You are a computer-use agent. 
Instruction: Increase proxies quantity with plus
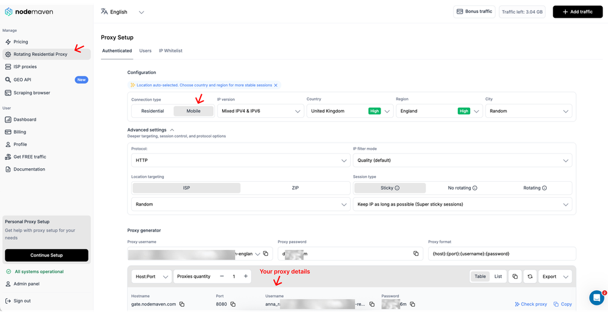point(245,277)
